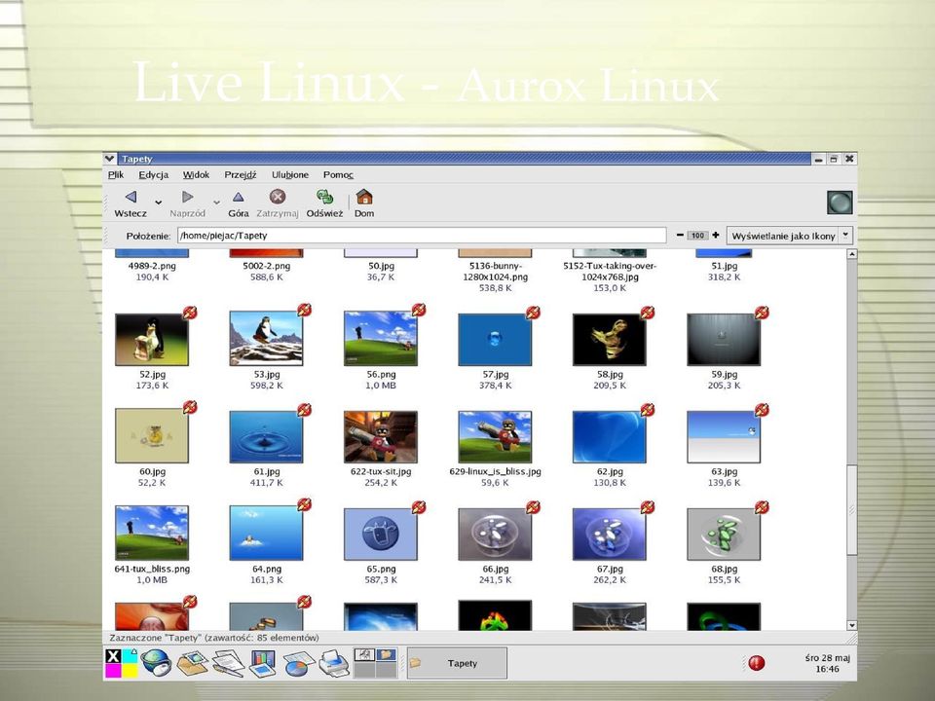Screen dimensions: 935x701
Task: Select the 53.jpg thumbnail
Action: (x=267, y=339)
